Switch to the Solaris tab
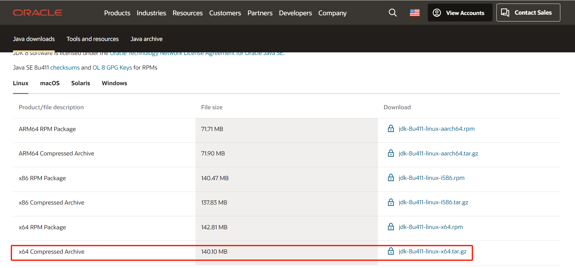This screenshot has height=268, width=575. (x=81, y=83)
